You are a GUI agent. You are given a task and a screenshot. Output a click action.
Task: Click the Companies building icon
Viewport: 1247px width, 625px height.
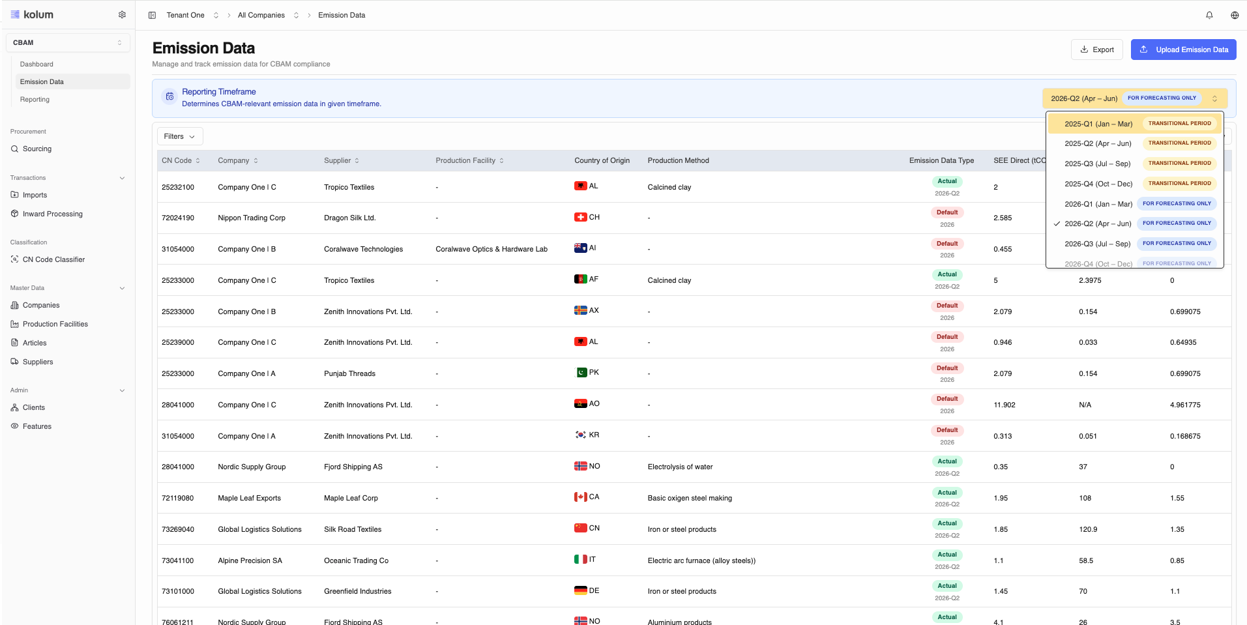click(x=14, y=305)
